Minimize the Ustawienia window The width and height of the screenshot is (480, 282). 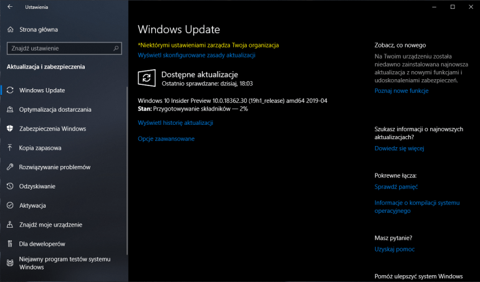[x=434, y=7]
